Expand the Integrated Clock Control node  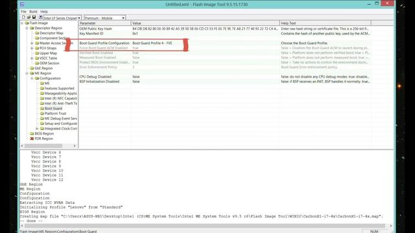[x=37, y=128]
